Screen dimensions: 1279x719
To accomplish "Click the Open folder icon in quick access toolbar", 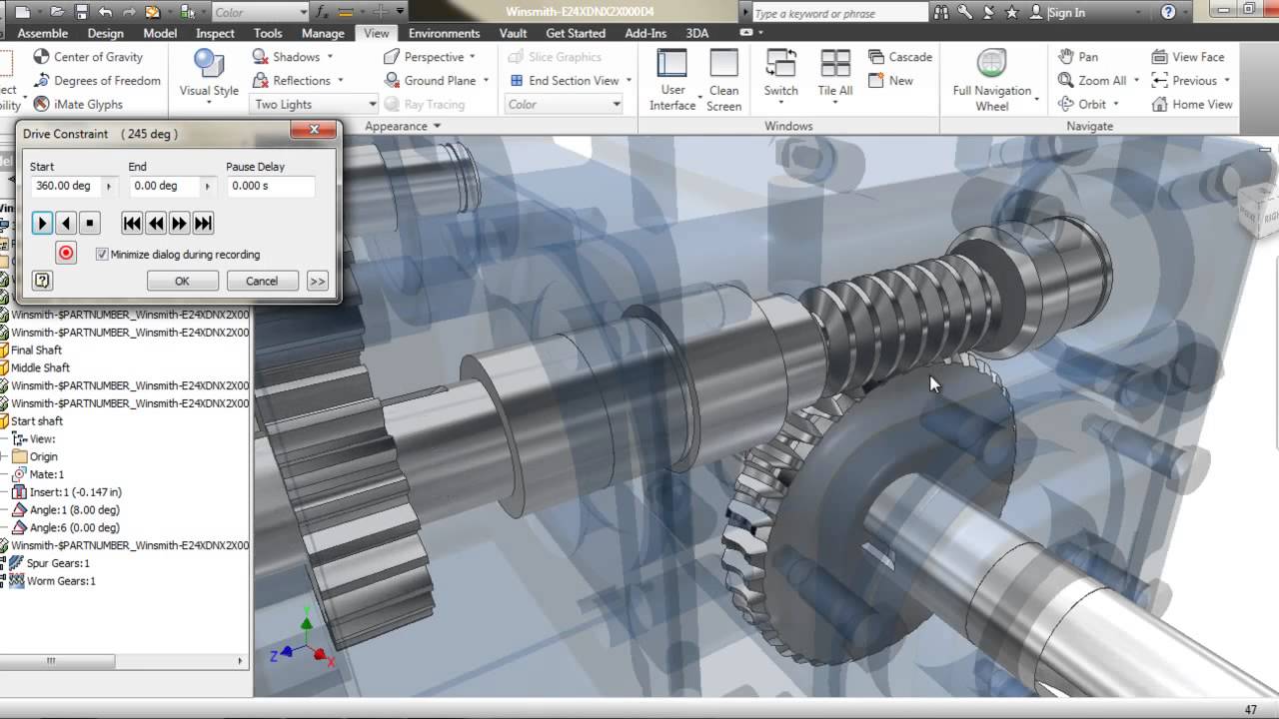I will [57, 12].
